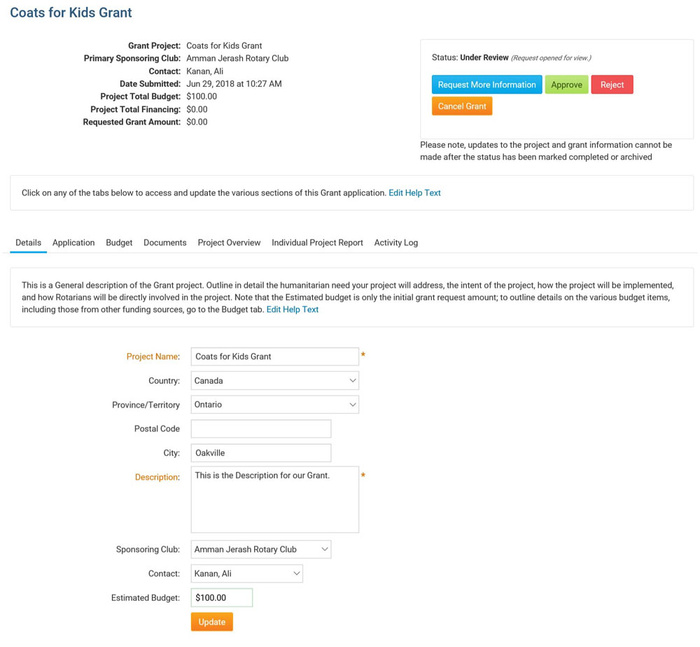Expand the Country dropdown showing Canada
Viewport: 700px width, 647px height.
tap(274, 381)
